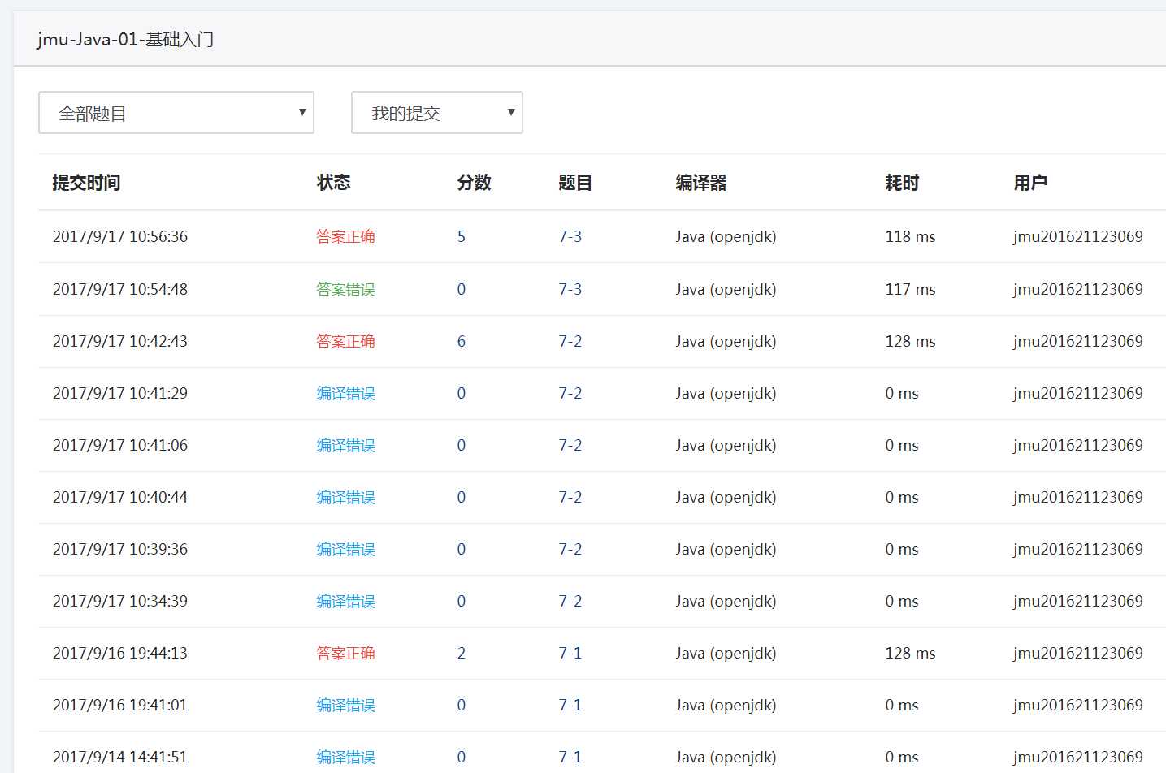Click user jmu201621123069 in 10:40:44 row
The width and height of the screenshot is (1166, 773).
click(1078, 497)
